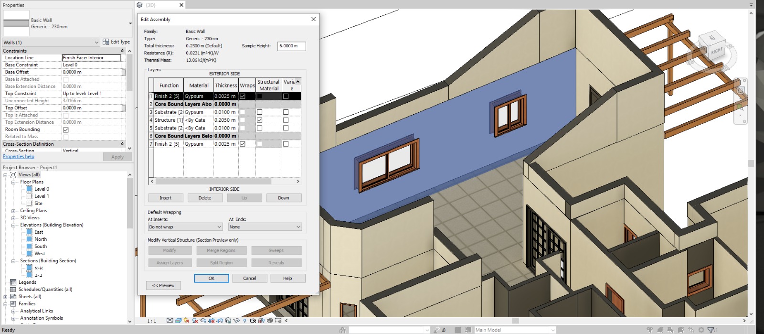Click the RIGHT face of the ViewCube
The width and height of the screenshot is (764, 334).
click(x=716, y=52)
